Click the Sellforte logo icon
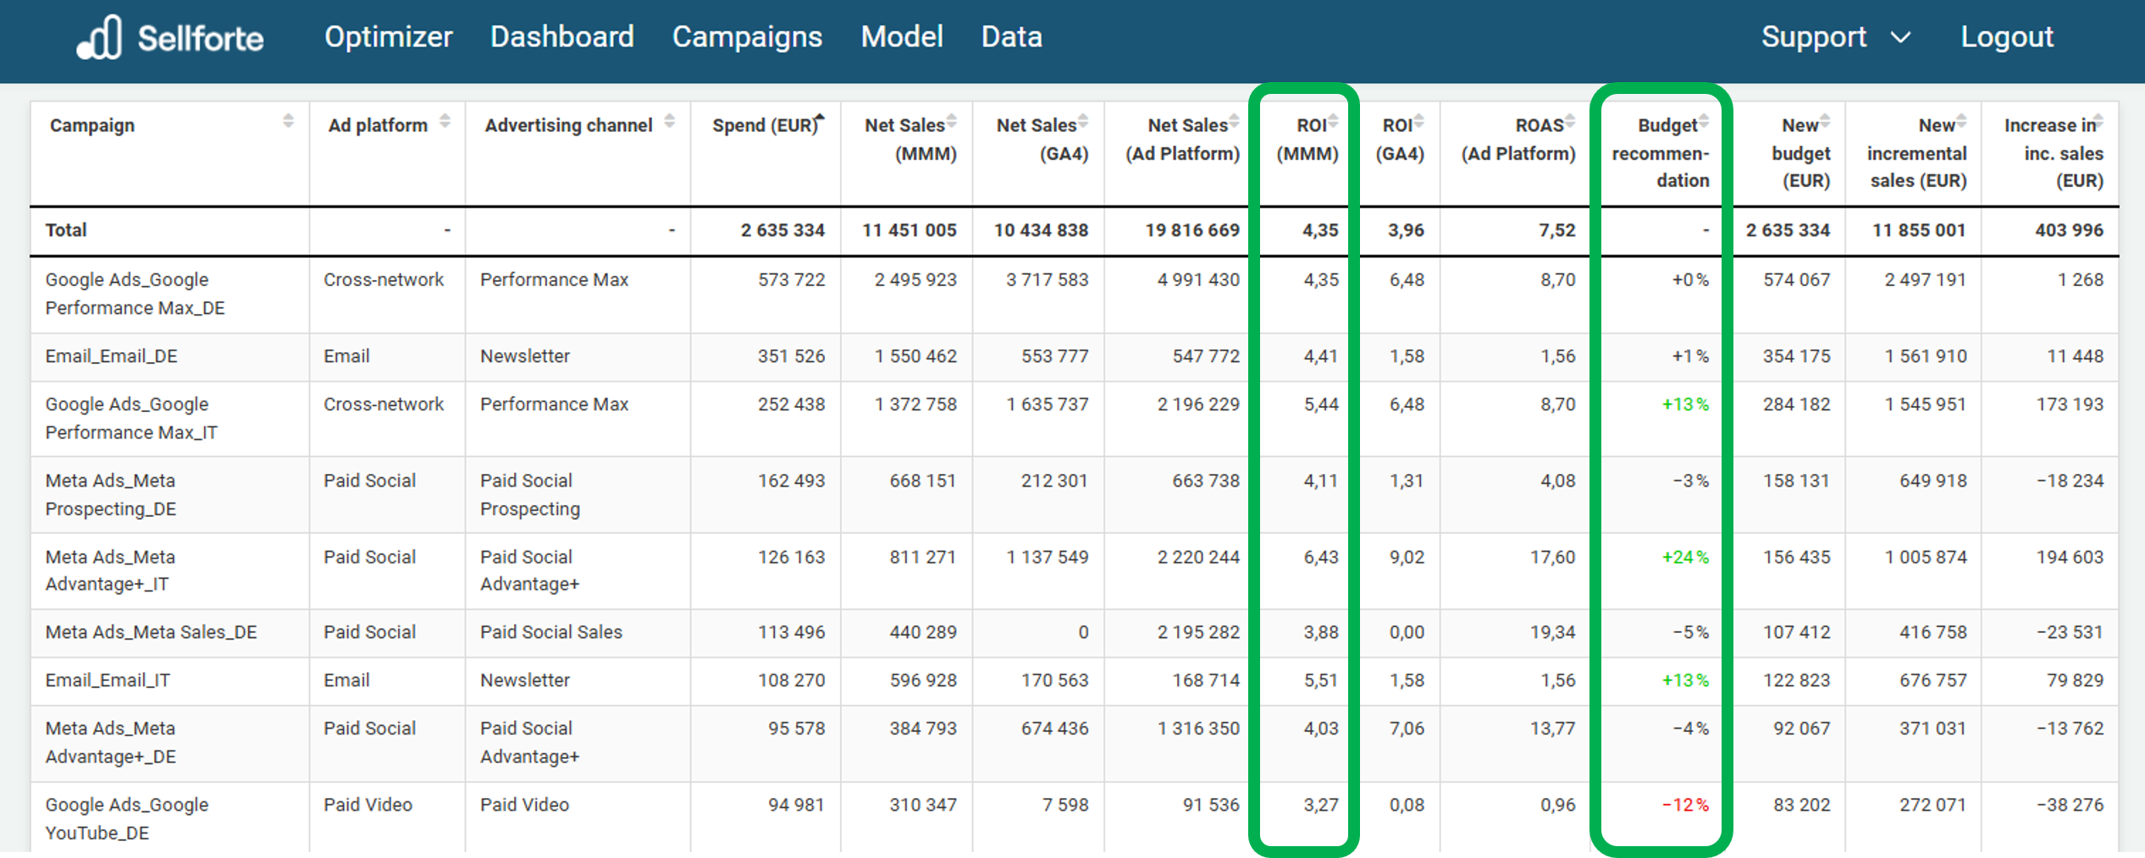 (x=99, y=38)
